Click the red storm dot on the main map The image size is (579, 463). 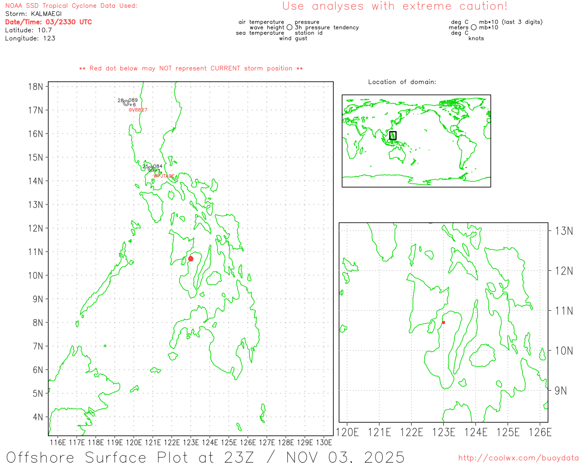point(191,259)
